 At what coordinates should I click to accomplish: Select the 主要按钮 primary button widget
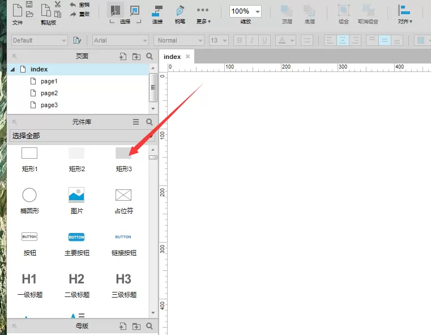click(x=76, y=244)
